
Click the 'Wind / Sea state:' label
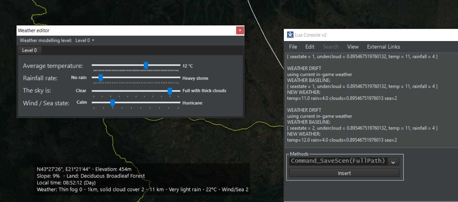[46, 103]
